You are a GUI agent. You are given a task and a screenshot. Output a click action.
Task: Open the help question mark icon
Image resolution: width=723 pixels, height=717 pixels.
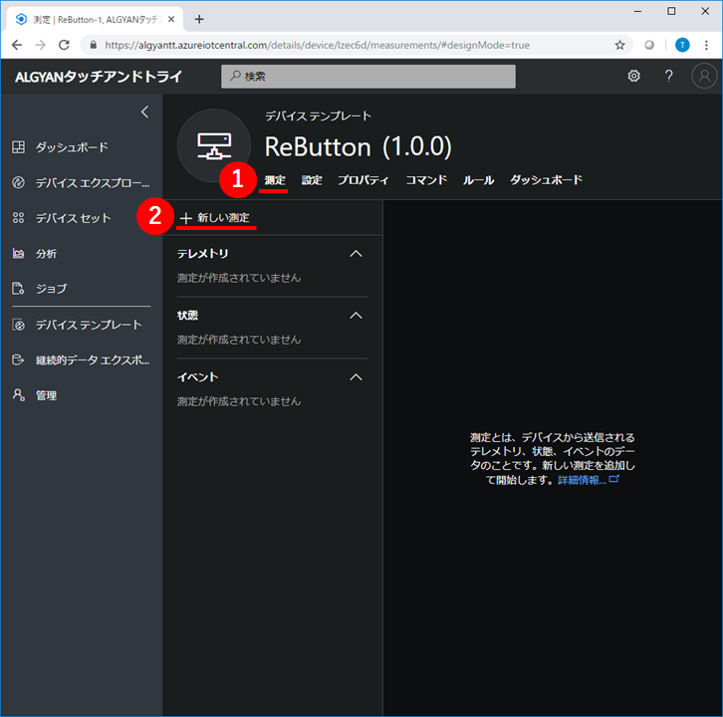coord(668,76)
